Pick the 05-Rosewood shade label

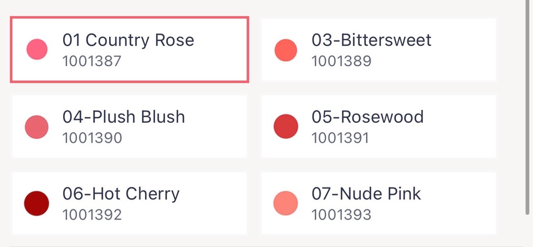[x=367, y=117]
